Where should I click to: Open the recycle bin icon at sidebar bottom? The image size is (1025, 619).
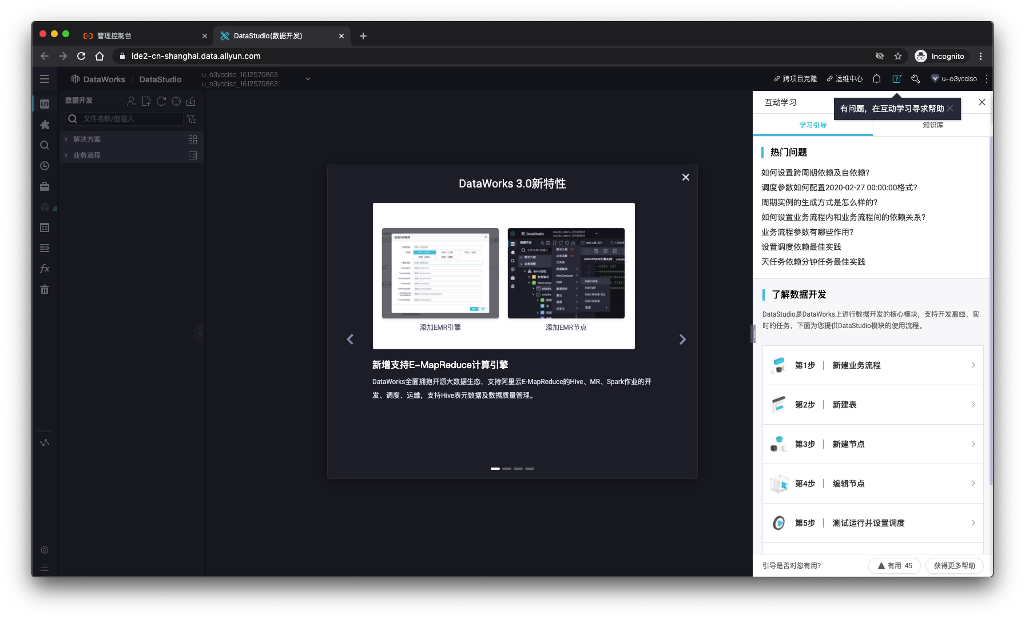click(x=44, y=290)
